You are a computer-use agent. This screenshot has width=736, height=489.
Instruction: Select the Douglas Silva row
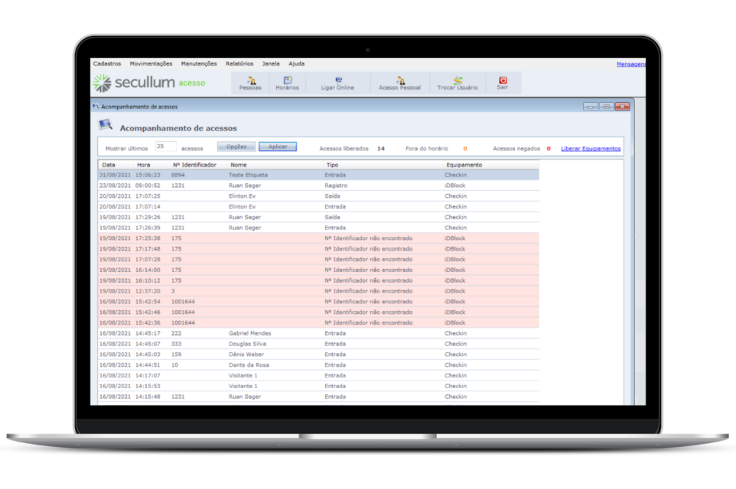pos(319,344)
